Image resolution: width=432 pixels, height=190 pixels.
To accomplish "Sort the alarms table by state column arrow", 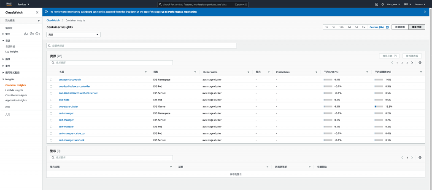I will coord(267,166).
